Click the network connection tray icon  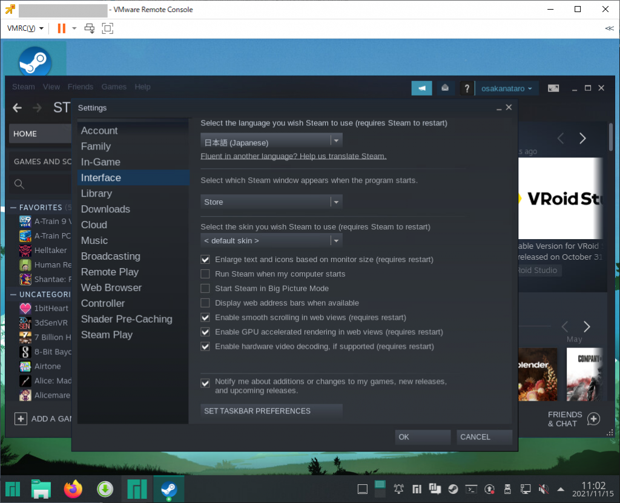(x=526, y=489)
